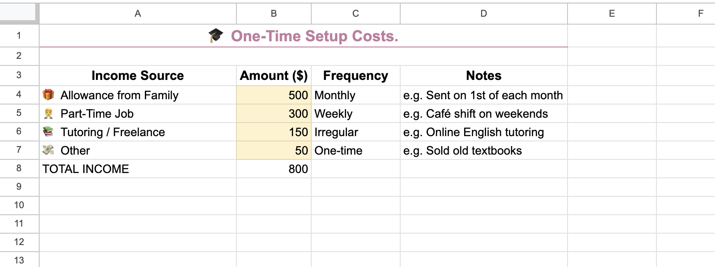
Task: Click the 500 amount cell
Action: (x=273, y=95)
